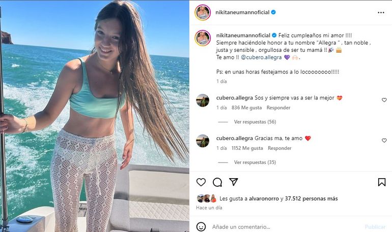The height and width of the screenshot is (232, 392).
Task: Save the post with the bookmark icon
Action: (381, 182)
